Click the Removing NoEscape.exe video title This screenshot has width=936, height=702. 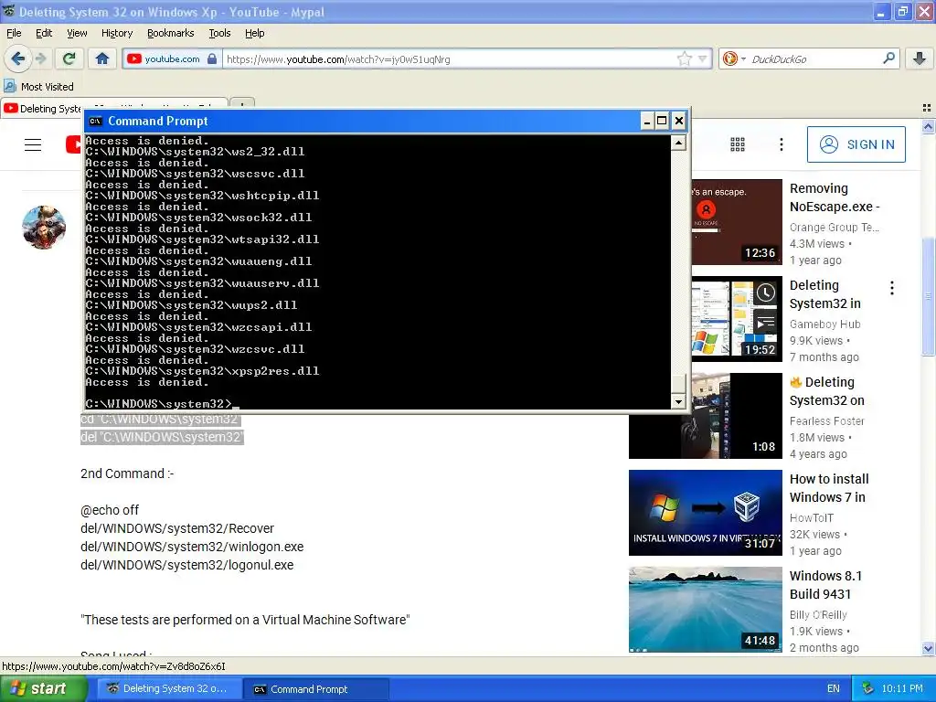(835, 197)
